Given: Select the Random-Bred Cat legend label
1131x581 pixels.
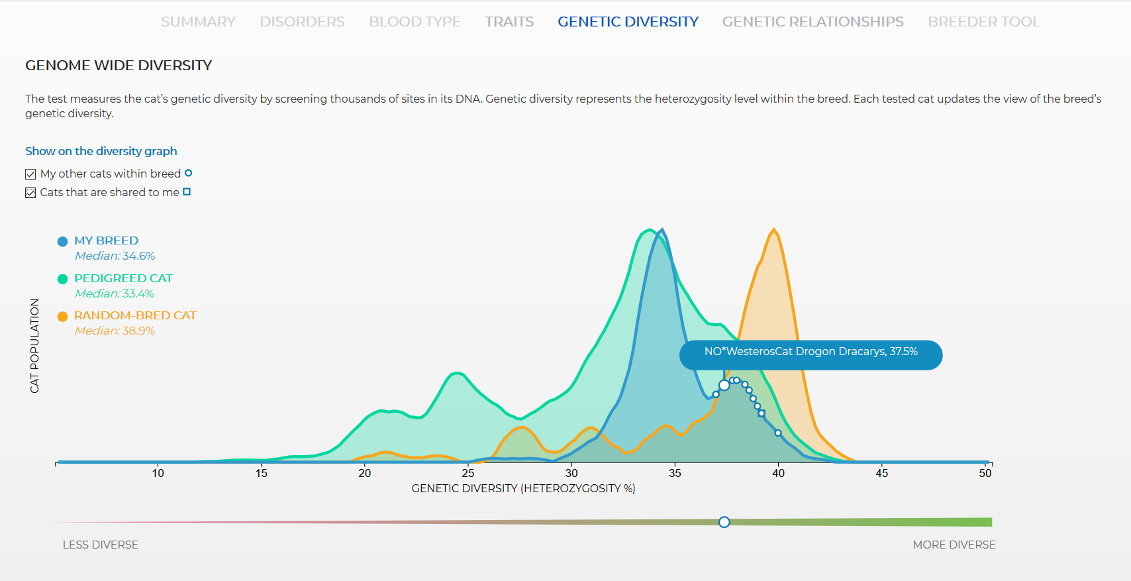Looking at the screenshot, I should click(135, 315).
